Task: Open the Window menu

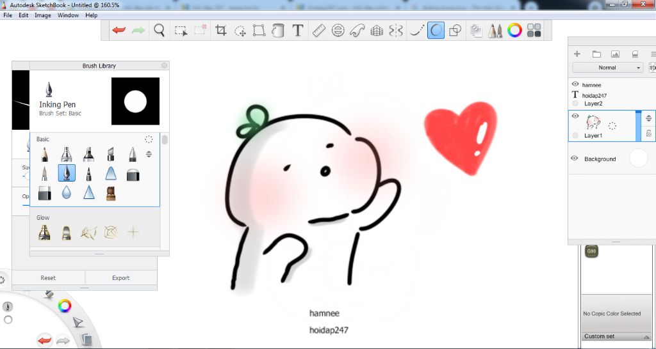Action: tap(68, 15)
